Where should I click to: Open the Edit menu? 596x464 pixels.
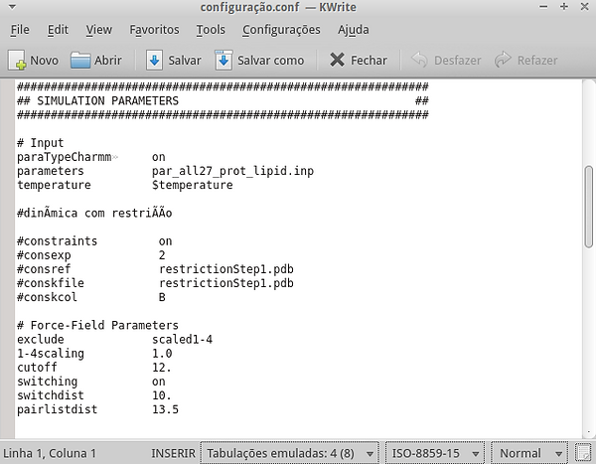pyautogui.click(x=58, y=30)
